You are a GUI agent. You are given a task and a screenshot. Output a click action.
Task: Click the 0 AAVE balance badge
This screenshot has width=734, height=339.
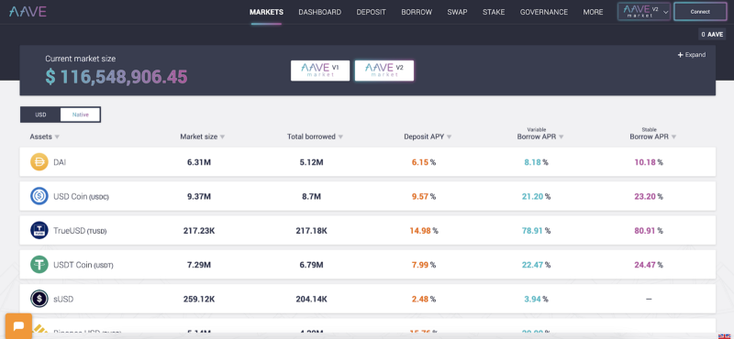[712, 34]
